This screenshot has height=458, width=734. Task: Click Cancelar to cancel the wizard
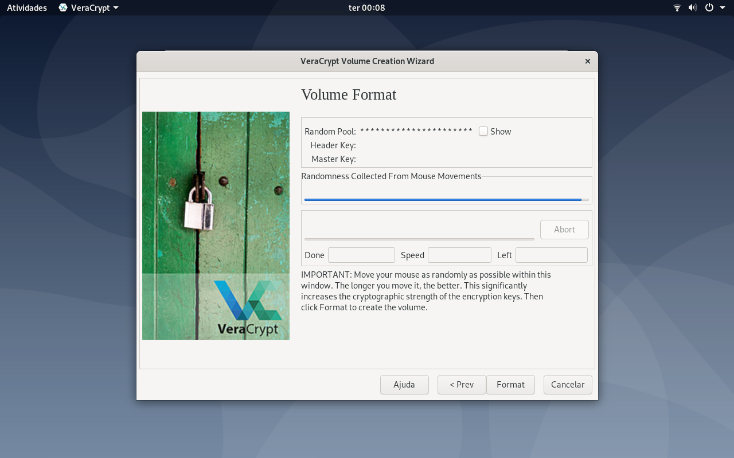(x=568, y=385)
